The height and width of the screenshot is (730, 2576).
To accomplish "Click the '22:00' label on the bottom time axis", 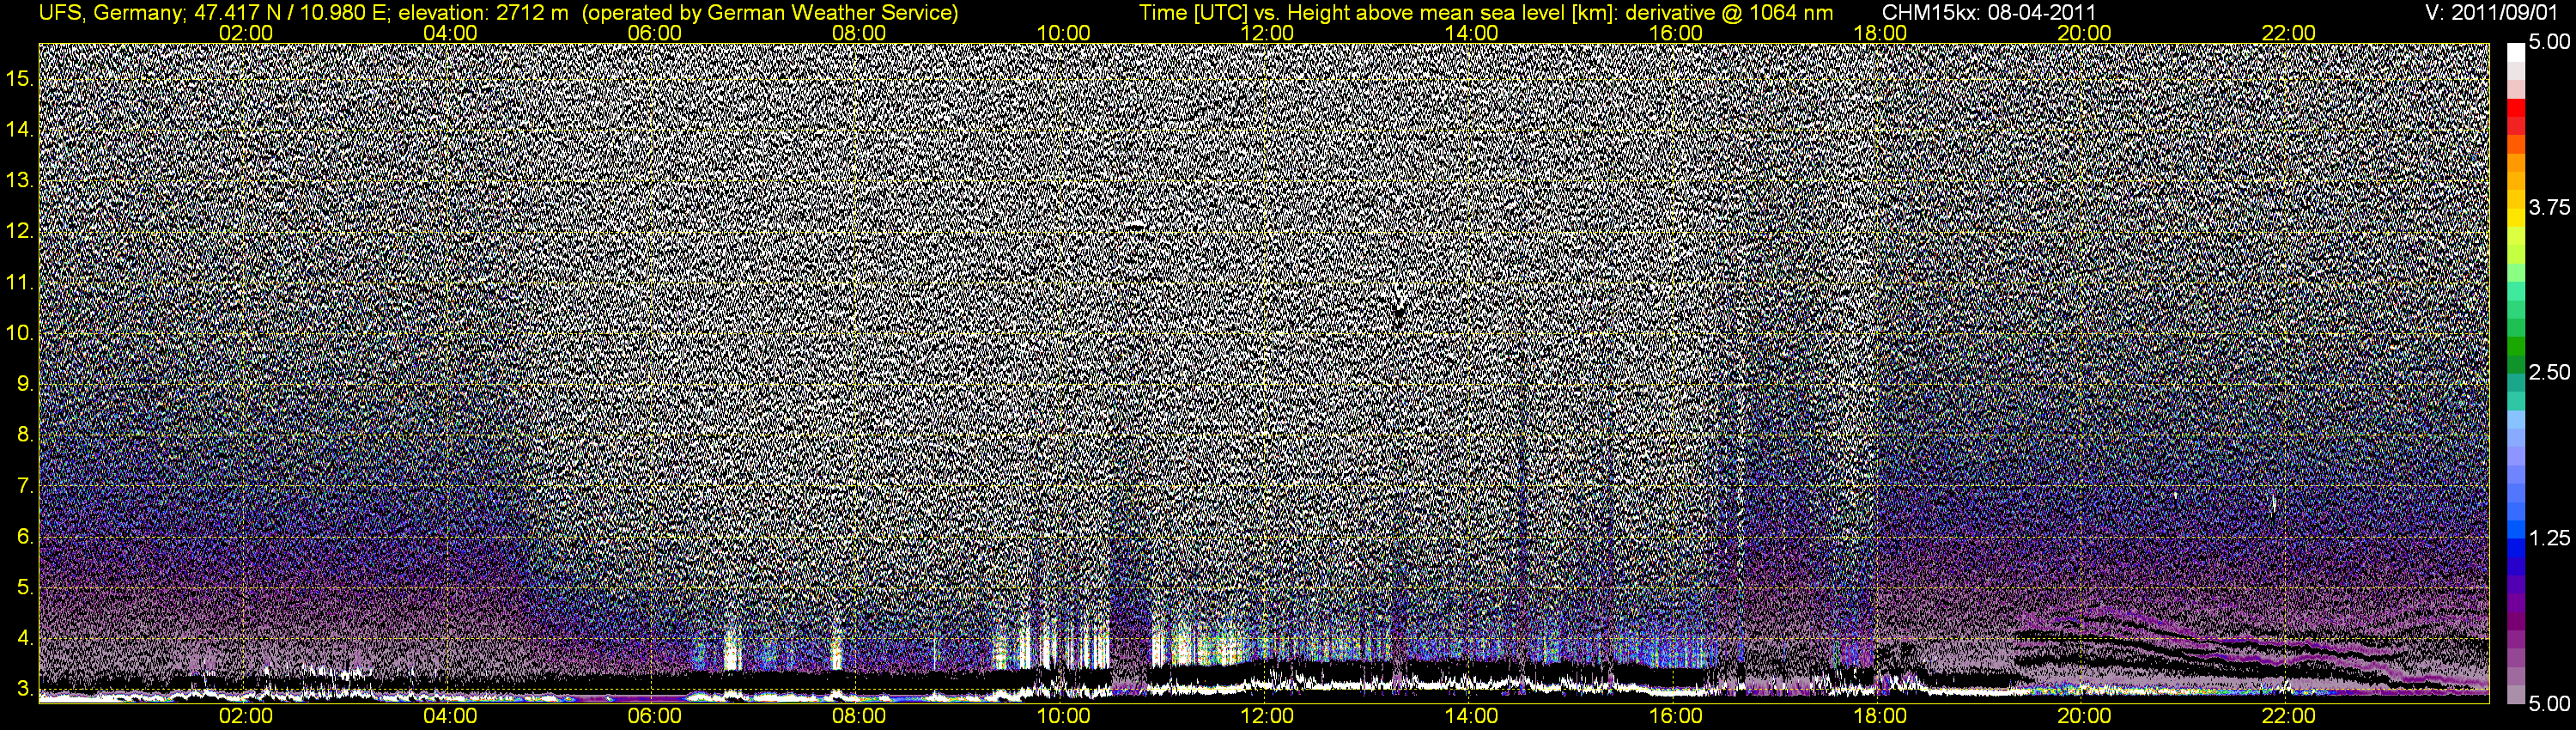I will tap(2289, 716).
